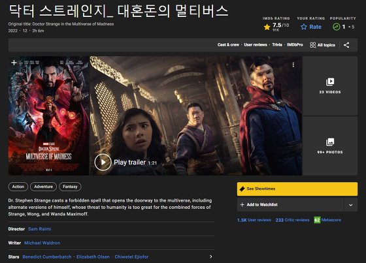This screenshot has width=366, height=263.
Task: Select the Action genre chip
Action: click(18, 187)
